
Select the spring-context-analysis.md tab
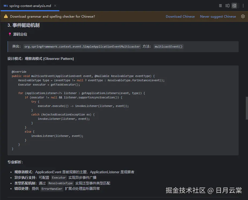tap(30, 6)
